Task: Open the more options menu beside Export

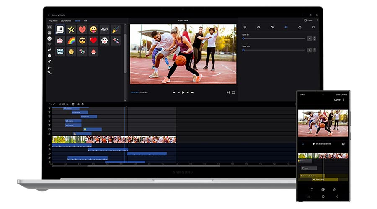Action: point(318,20)
